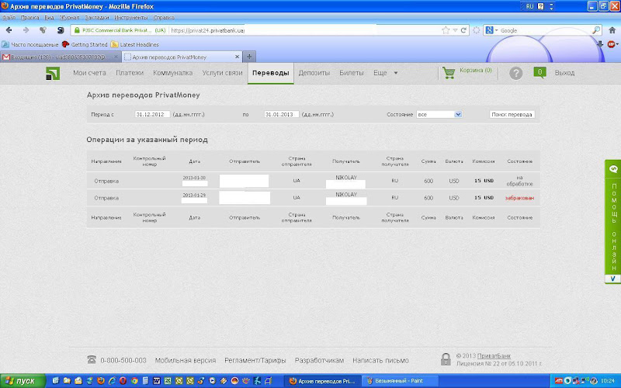The height and width of the screenshot is (388, 621).
Task: Open the Мои счета tab
Action: point(89,73)
